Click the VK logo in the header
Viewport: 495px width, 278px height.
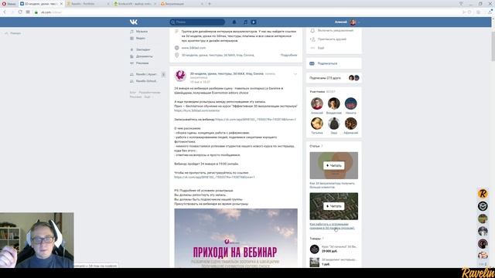pos(134,22)
